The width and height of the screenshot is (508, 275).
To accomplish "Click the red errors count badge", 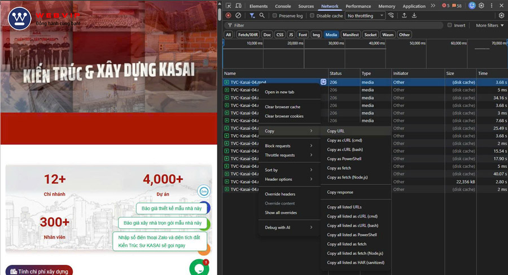I will click(446, 6).
